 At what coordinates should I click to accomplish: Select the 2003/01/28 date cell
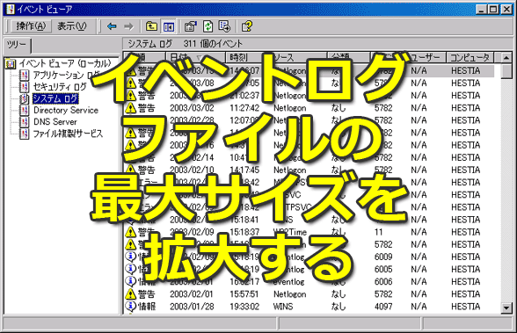click(x=192, y=307)
